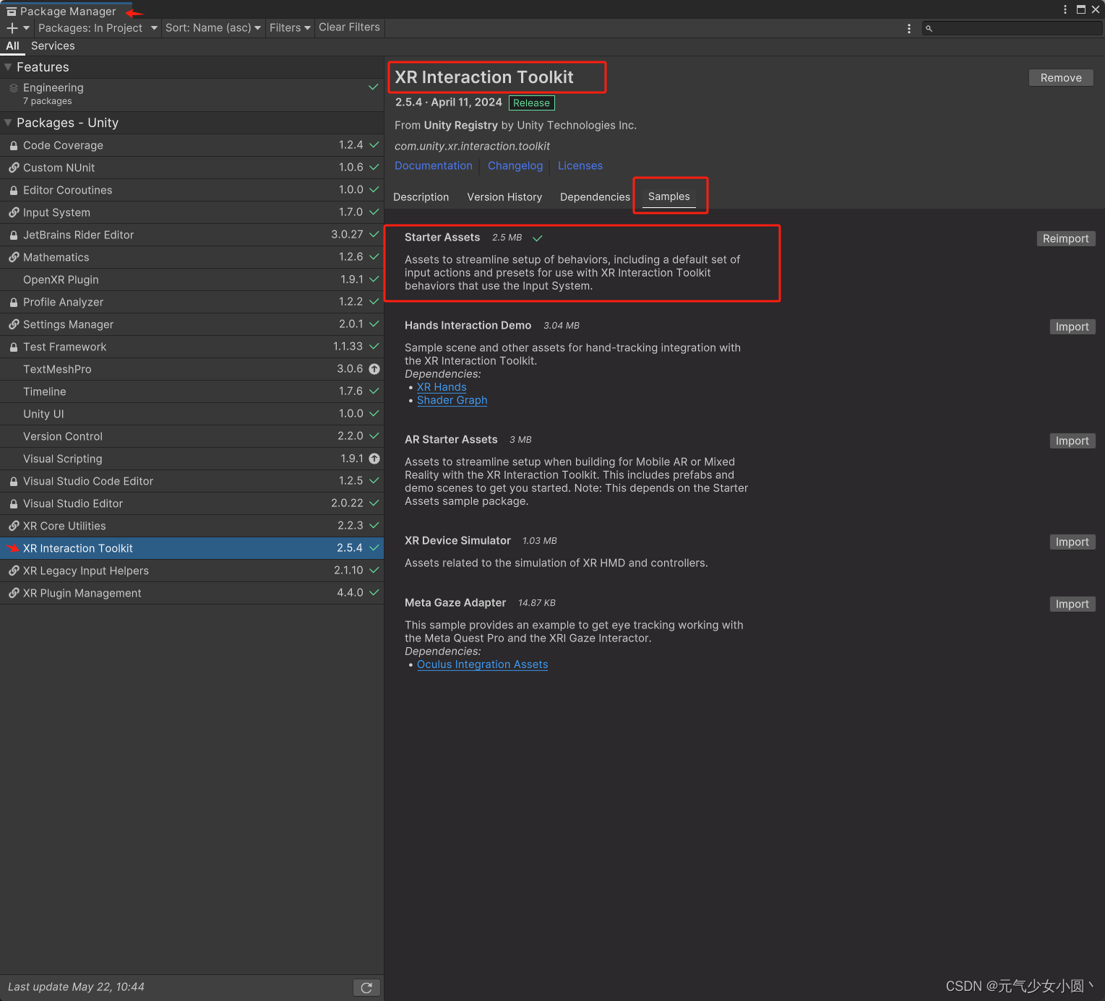Click lock icon beside Code Coverage
Viewport: 1105px width, 1001px height.
(x=14, y=145)
